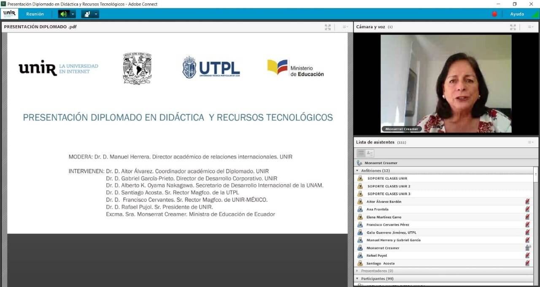The height and width of the screenshot is (287, 540).
Task: Switch to attendee list view
Action: click(x=361, y=153)
